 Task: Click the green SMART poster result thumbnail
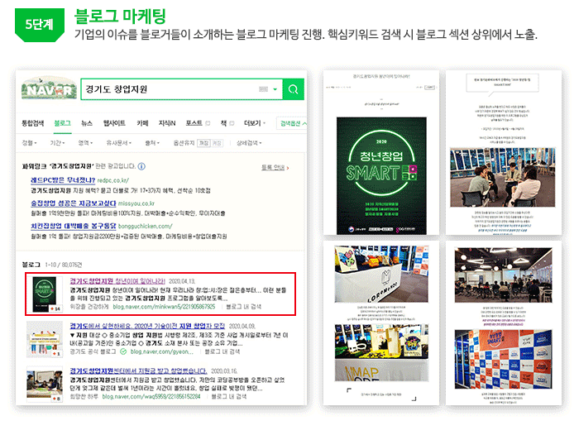click(x=45, y=294)
